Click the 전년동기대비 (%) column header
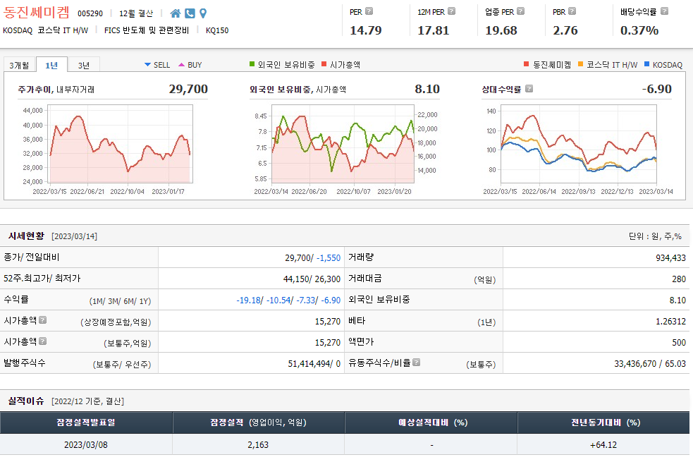 603,423
